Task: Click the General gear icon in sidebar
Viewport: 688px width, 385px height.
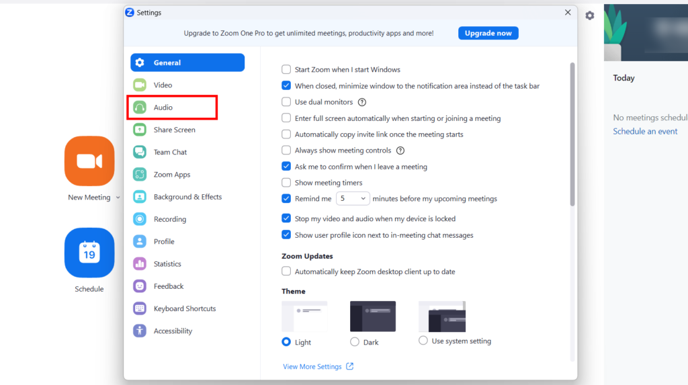Action: (x=140, y=62)
